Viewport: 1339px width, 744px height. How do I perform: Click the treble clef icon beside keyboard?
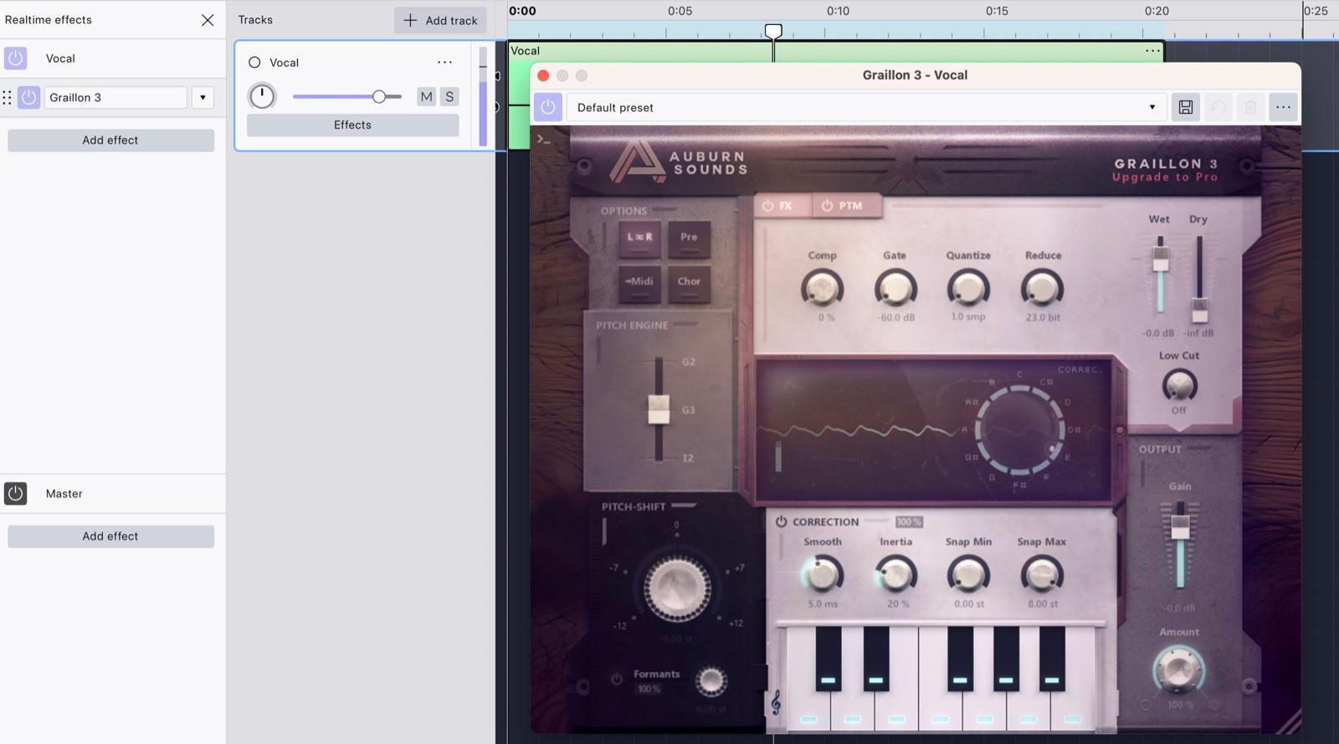click(x=776, y=703)
